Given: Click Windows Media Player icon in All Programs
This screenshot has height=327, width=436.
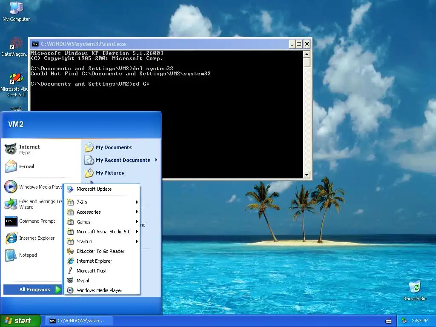Looking at the screenshot, I should pos(70,290).
